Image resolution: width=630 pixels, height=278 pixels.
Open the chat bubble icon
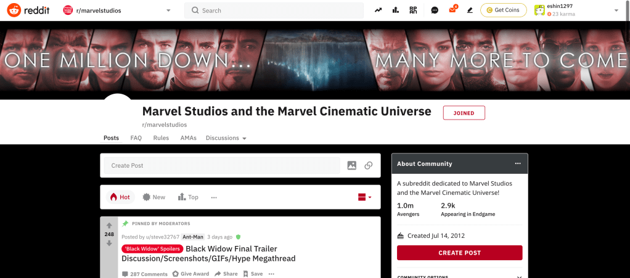pyautogui.click(x=435, y=10)
